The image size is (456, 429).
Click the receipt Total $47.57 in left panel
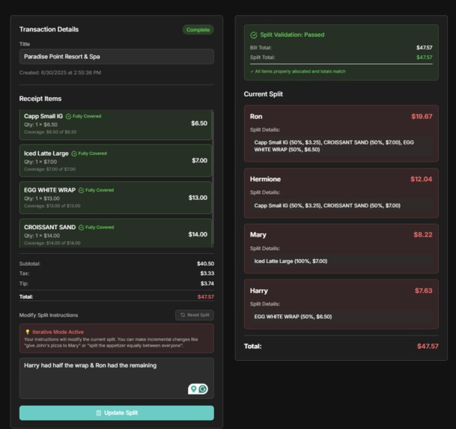206,297
